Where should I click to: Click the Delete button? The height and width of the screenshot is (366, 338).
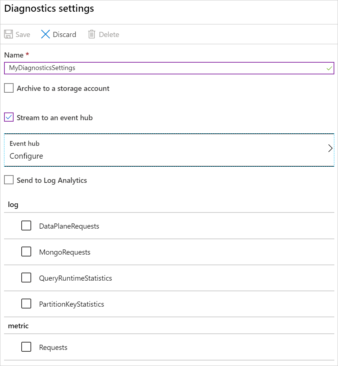103,34
